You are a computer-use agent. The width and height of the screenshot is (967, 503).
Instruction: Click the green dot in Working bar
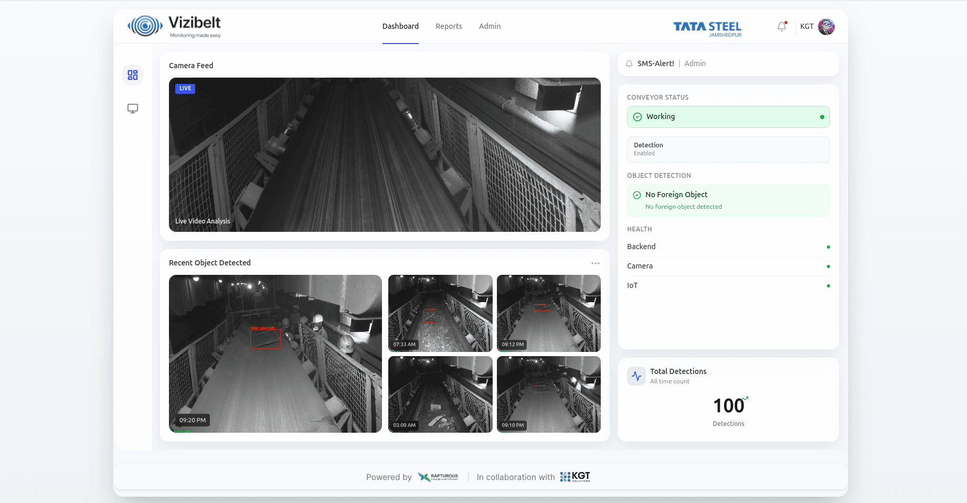point(822,117)
